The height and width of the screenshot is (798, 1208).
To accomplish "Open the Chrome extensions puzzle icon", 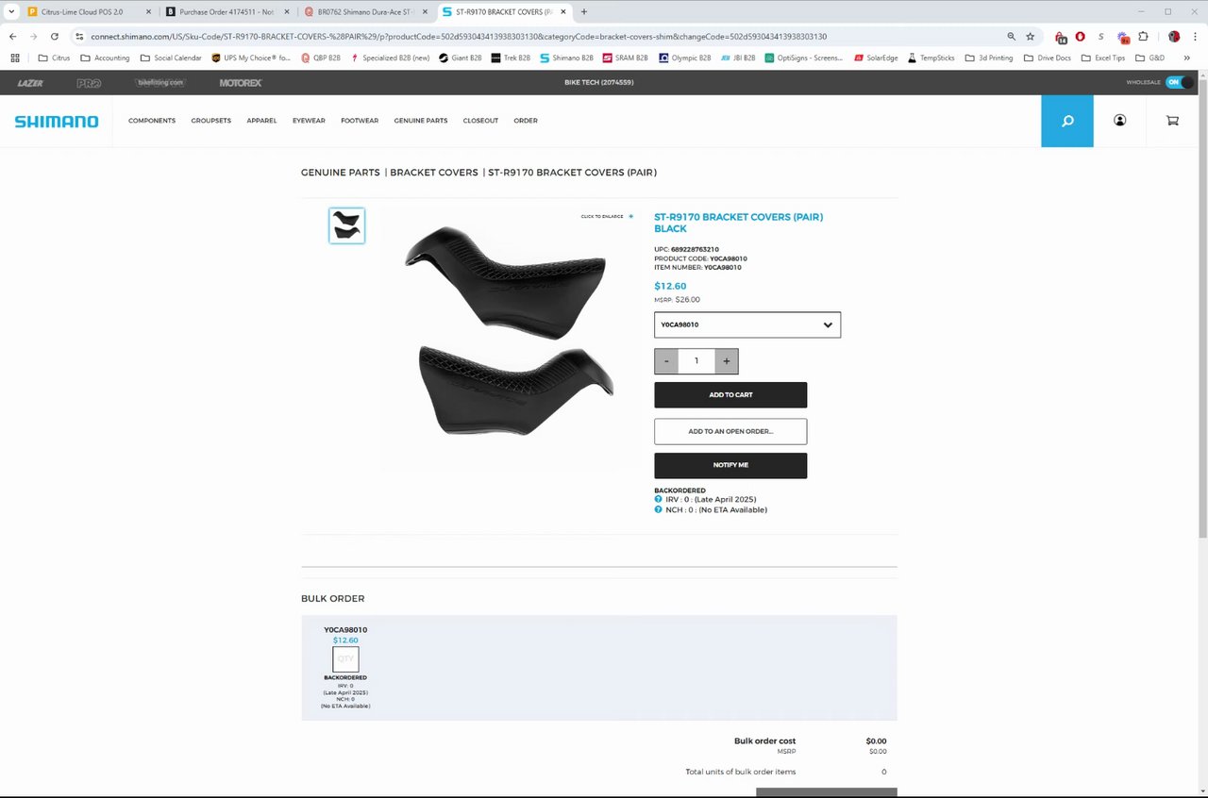I will coord(1143,36).
